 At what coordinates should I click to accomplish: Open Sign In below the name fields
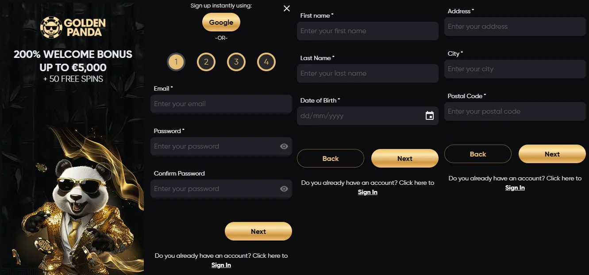tap(367, 192)
